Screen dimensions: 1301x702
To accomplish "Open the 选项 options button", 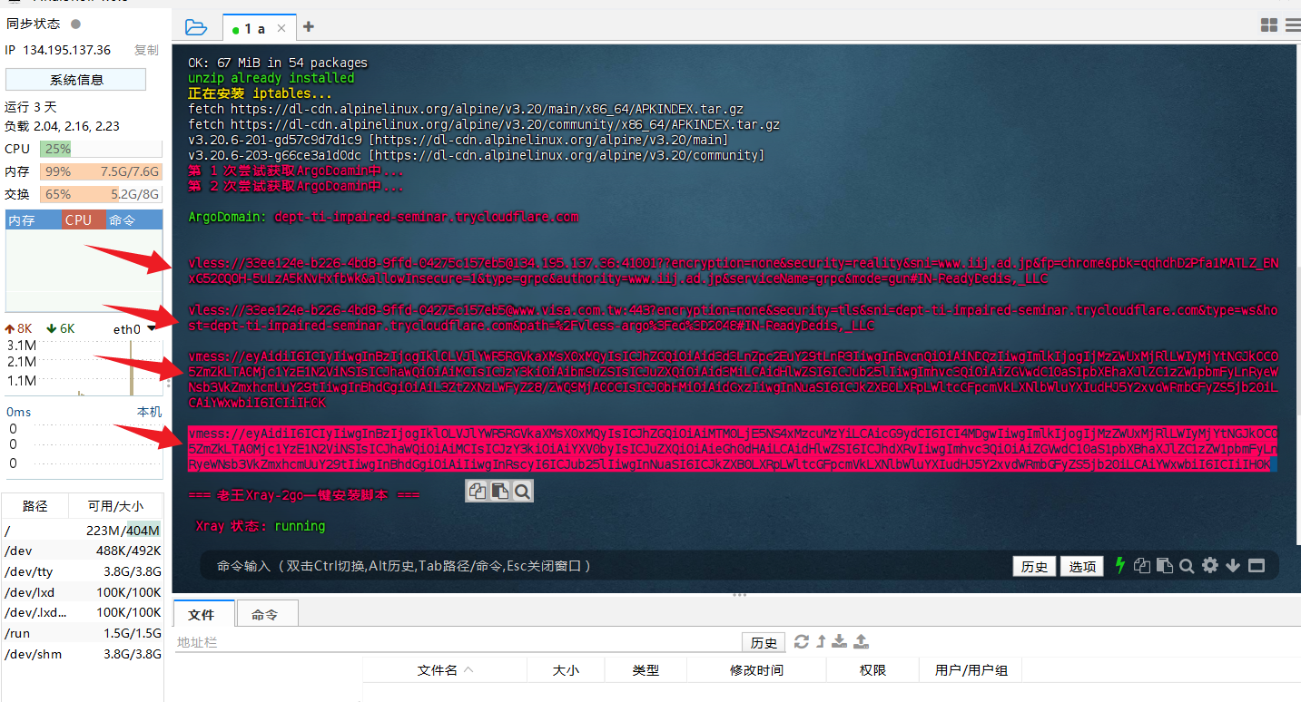I will point(1082,567).
